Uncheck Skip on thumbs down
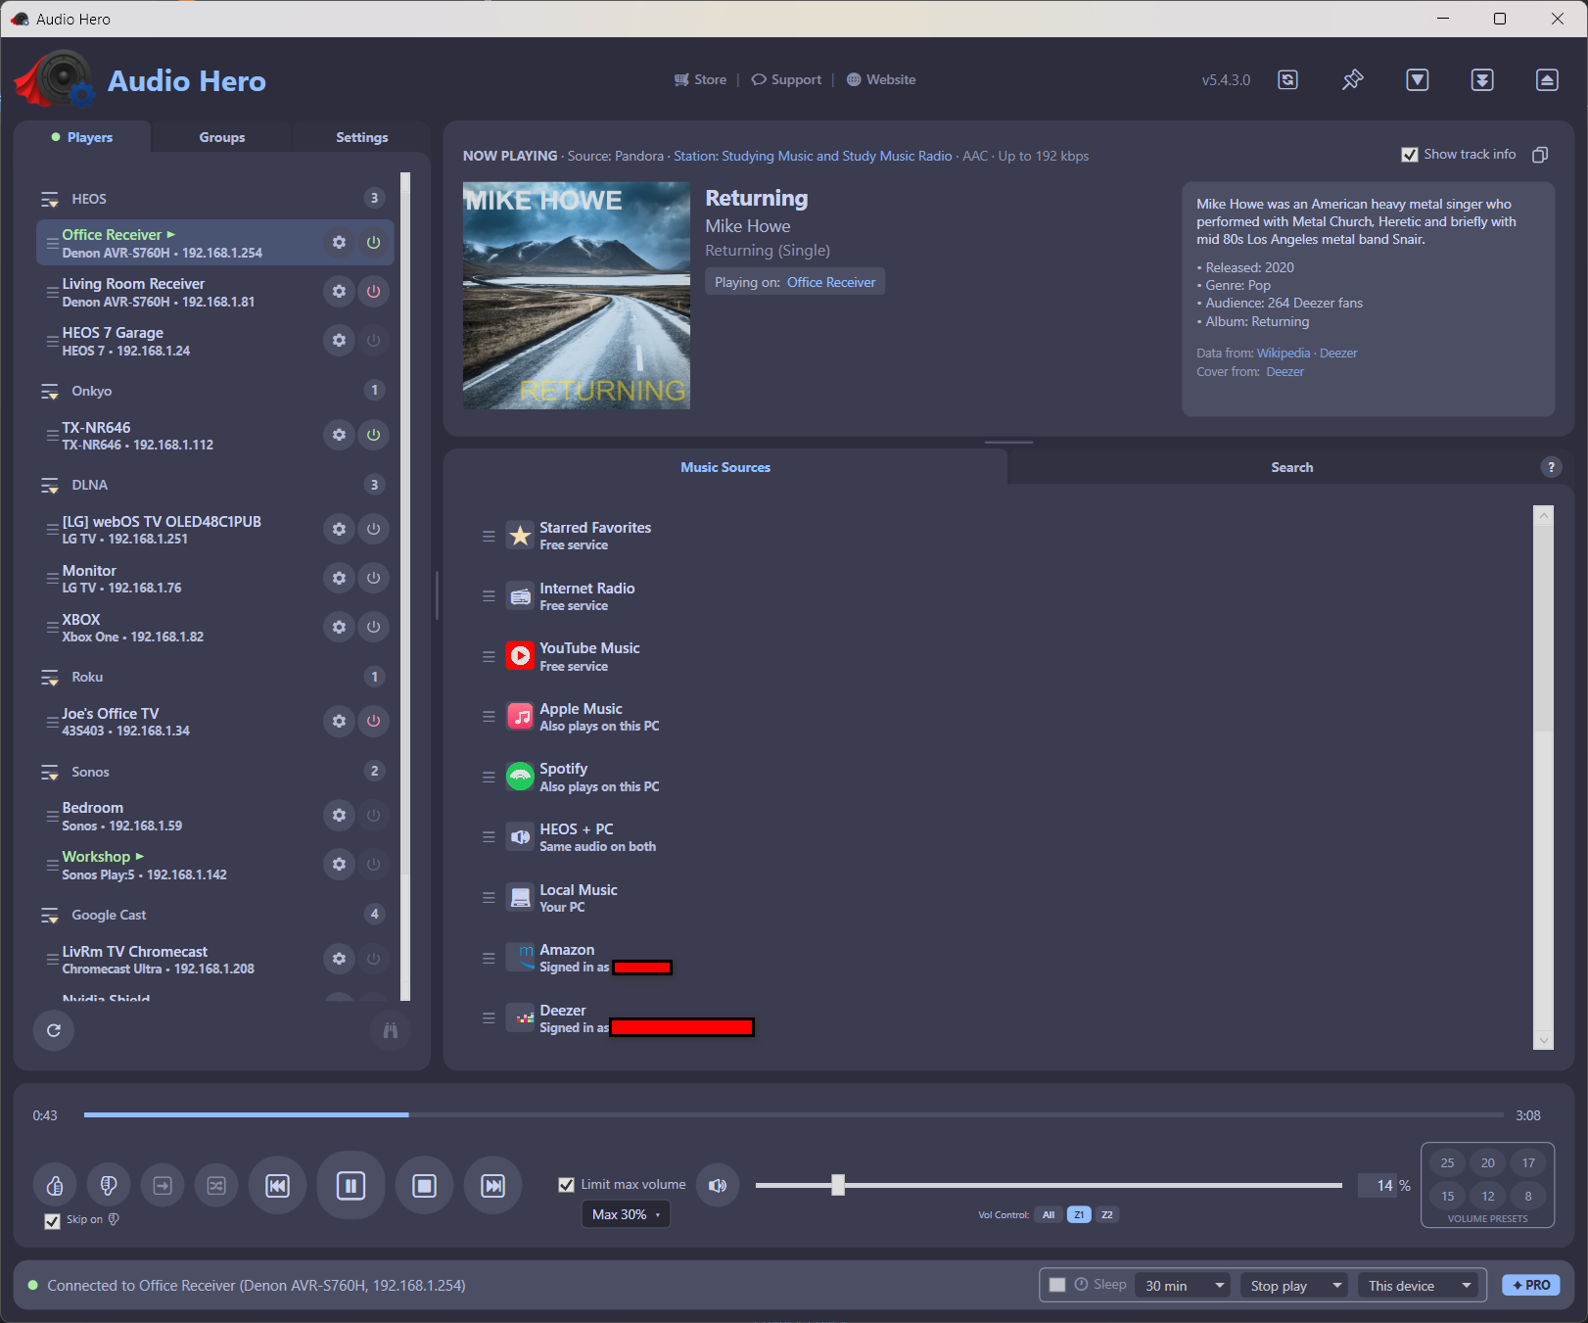The height and width of the screenshot is (1323, 1588). [53, 1221]
